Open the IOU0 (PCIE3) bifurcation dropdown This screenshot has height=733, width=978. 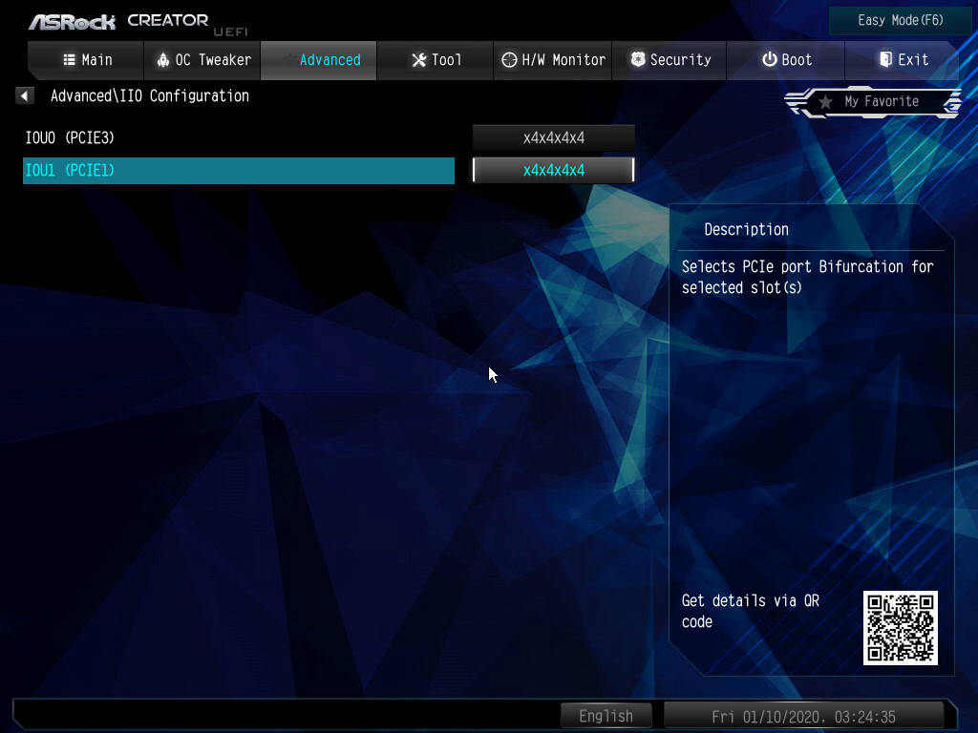click(x=554, y=137)
